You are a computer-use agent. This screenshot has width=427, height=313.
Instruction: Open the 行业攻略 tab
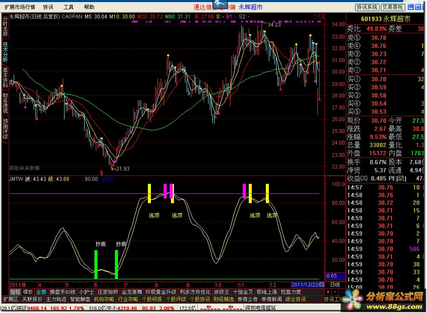128,299
